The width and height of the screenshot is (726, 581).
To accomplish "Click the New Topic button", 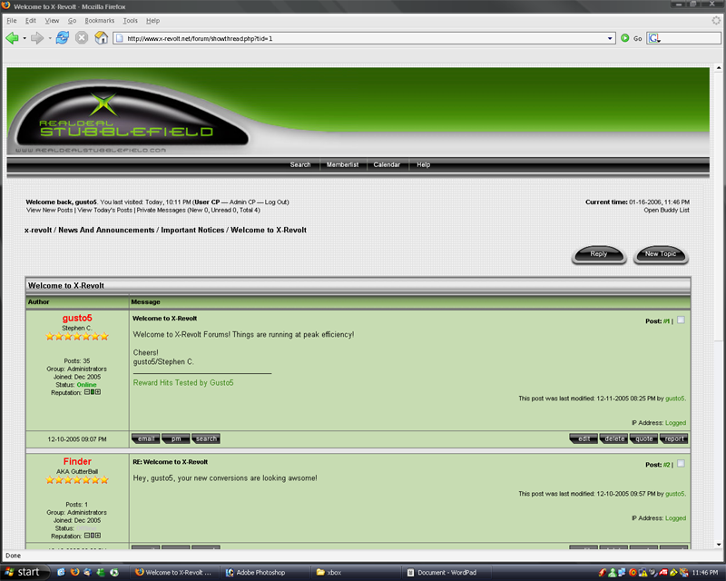I will tap(661, 254).
